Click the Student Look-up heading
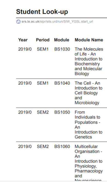107x182 pixels. click(42, 12)
